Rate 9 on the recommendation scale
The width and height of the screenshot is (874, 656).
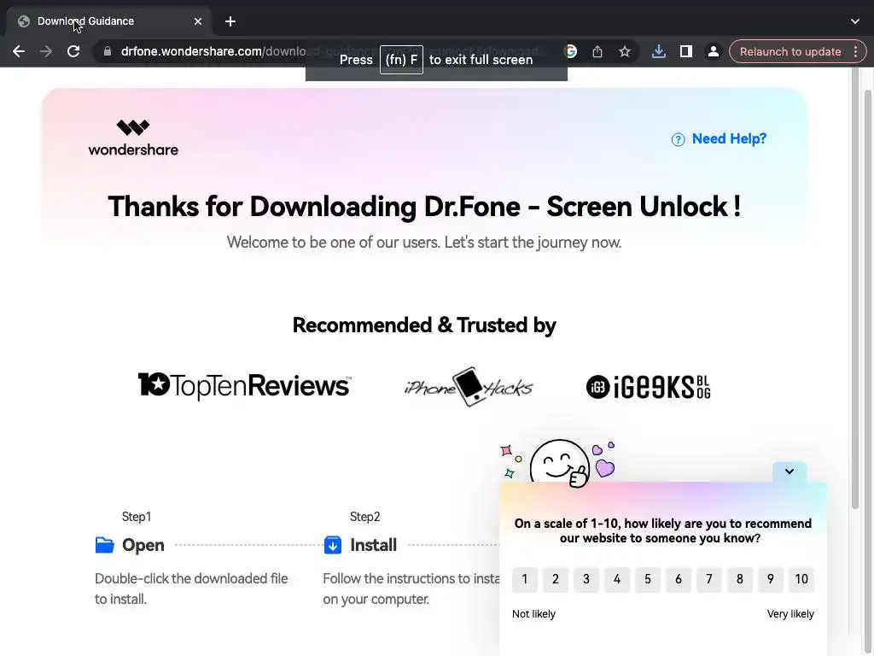[x=771, y=579]
